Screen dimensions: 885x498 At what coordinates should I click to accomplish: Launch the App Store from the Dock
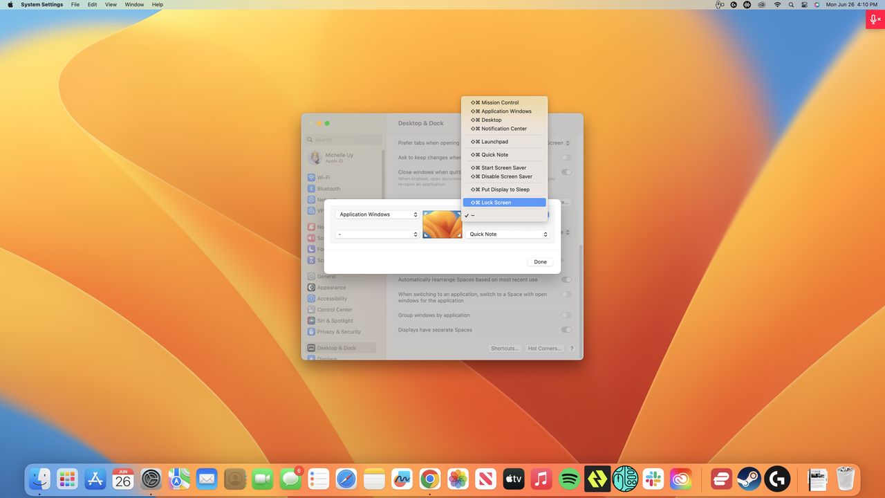(95, 479)
